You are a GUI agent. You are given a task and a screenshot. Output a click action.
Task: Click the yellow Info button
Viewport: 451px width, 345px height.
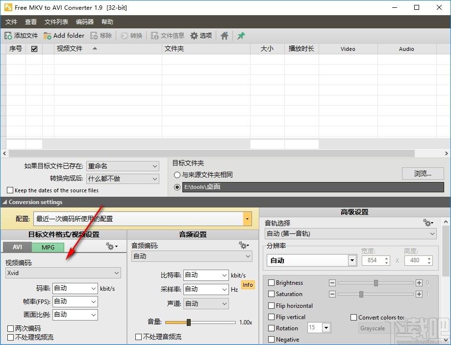(x=248, y=285)
